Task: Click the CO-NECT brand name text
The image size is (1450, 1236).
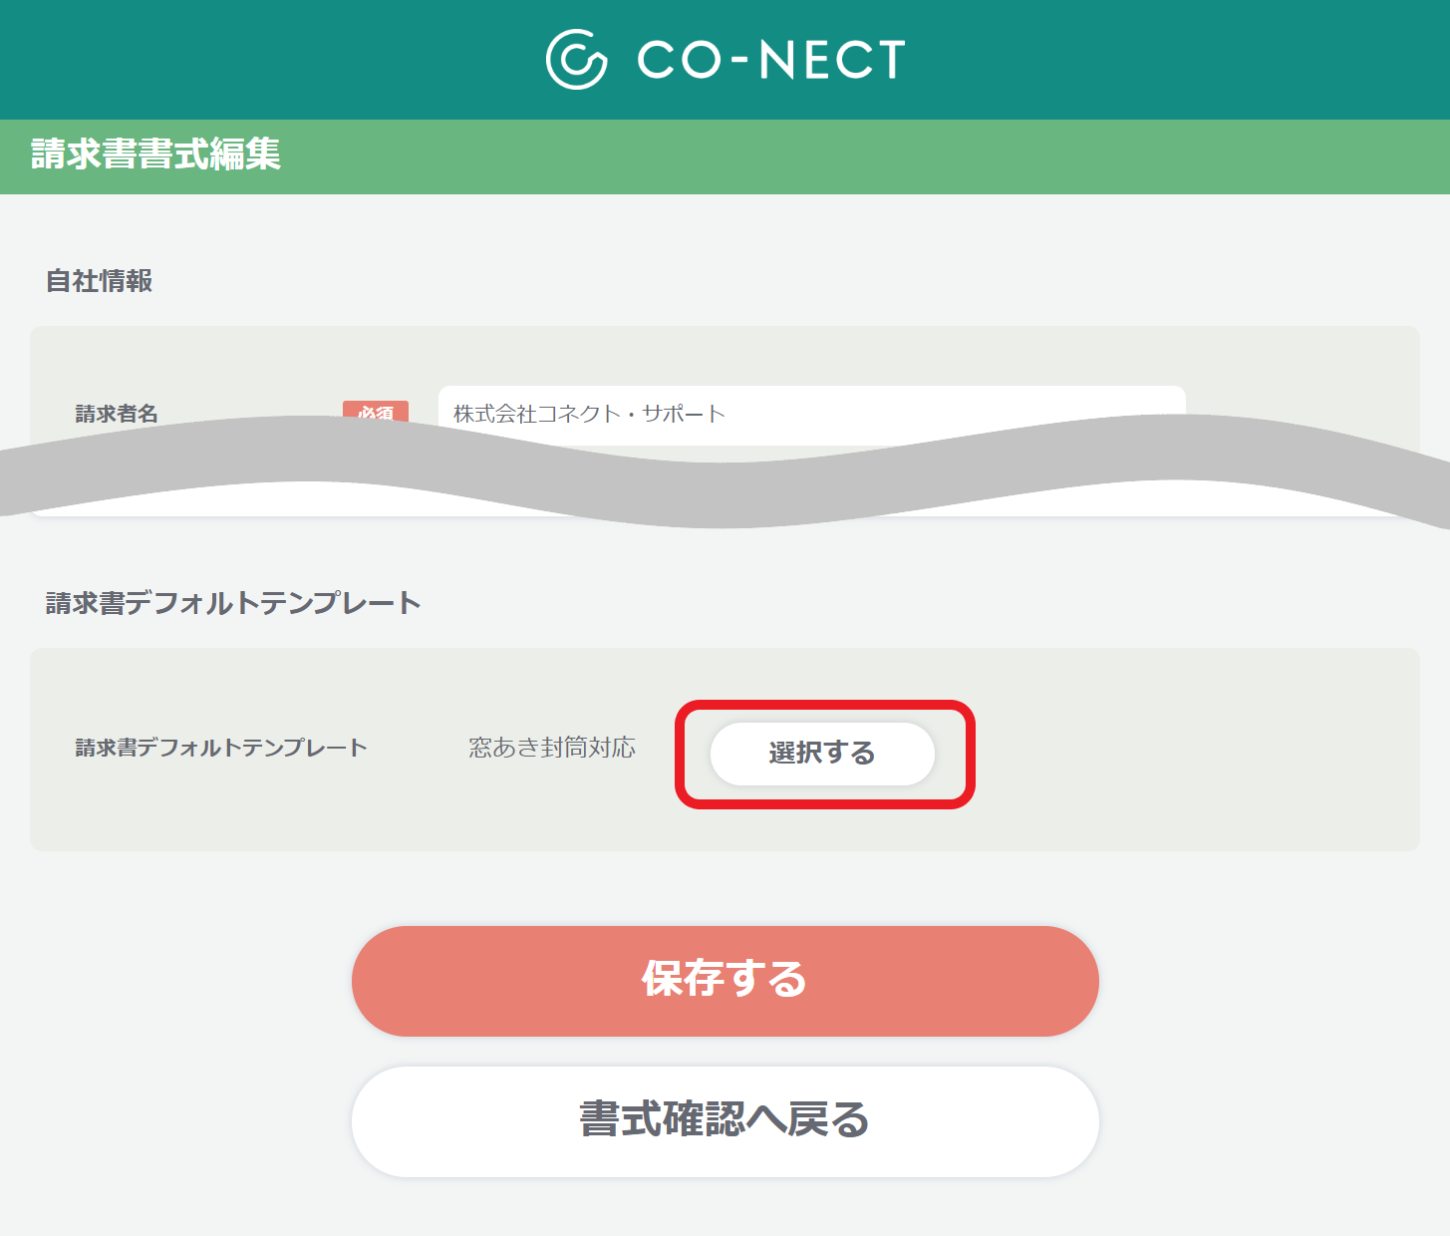Action: click(x=771, y=60)
